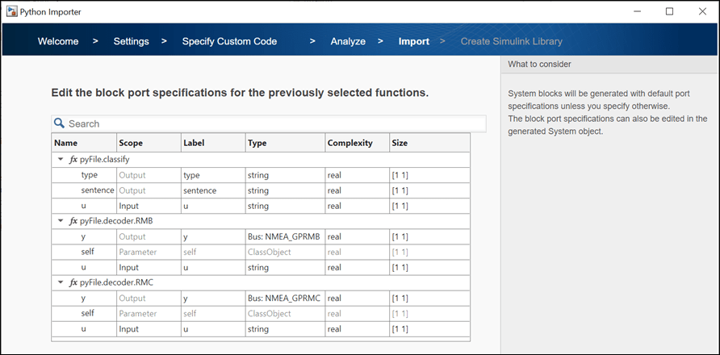The width and height of the screenshot is (720, 355).
Task: Click the search magnifier icon
Action: (x=59, y=123)
